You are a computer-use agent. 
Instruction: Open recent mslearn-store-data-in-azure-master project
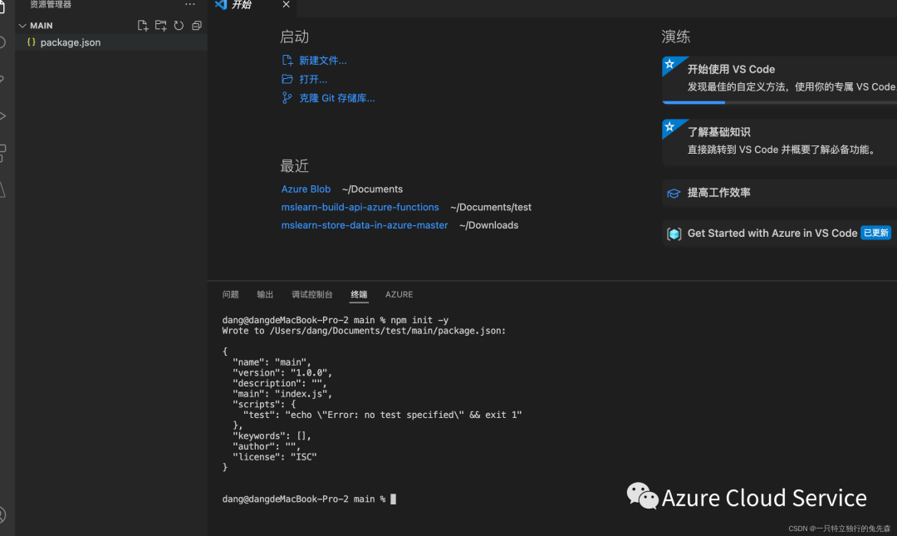[365, 226]
